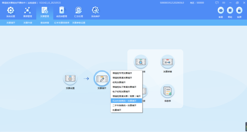Click 发票设置 circular workflow icon
Viewport: 247px width, 132px height.
[x=70, y=78]
